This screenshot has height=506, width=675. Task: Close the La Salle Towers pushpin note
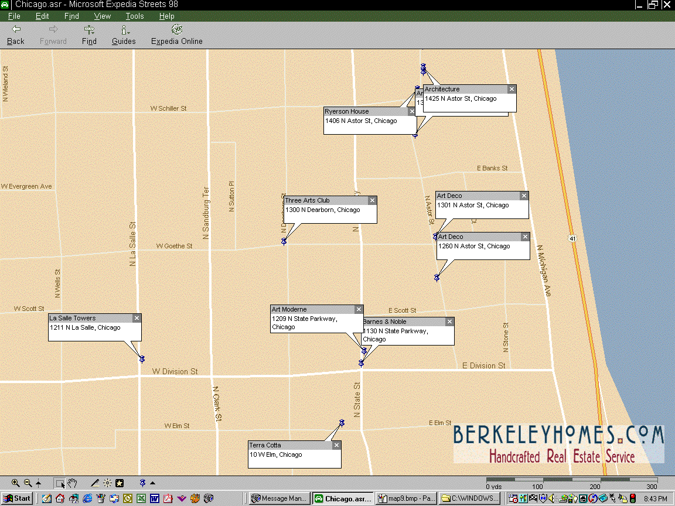coord(137,318)
